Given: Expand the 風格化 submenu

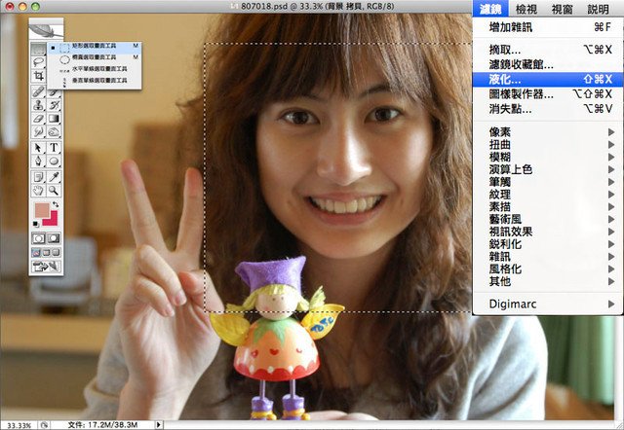Looking at the screenshot, I should click(x=548, y=269).
